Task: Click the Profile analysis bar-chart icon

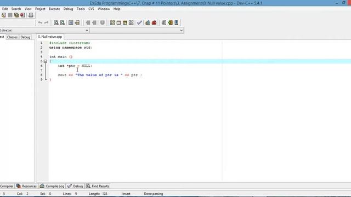Action: 148,22
